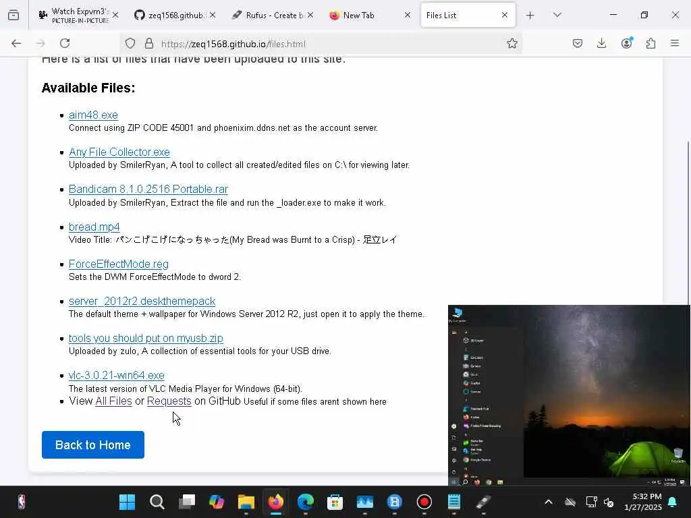Open the notification bell icon

point(673,502)
